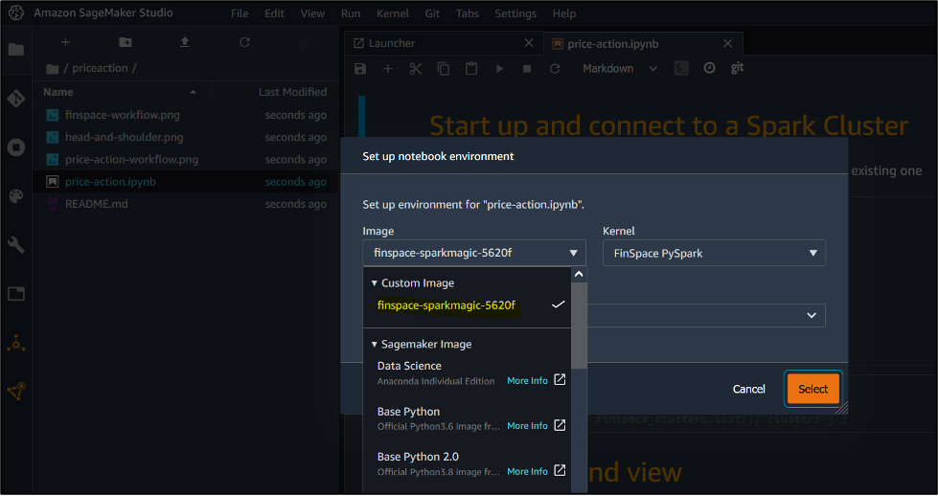Open the Git menu
The image size is (938, 496).
pos(432,13)
